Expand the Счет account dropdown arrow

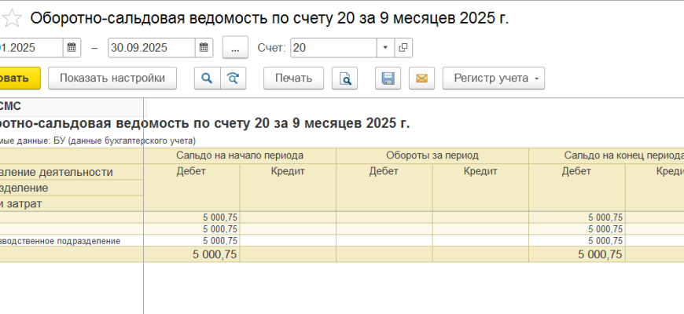pyautogui.click(x=384, y=48)
